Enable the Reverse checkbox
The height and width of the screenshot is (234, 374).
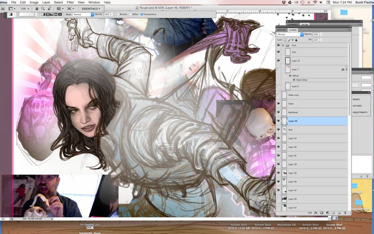(118, 14)
